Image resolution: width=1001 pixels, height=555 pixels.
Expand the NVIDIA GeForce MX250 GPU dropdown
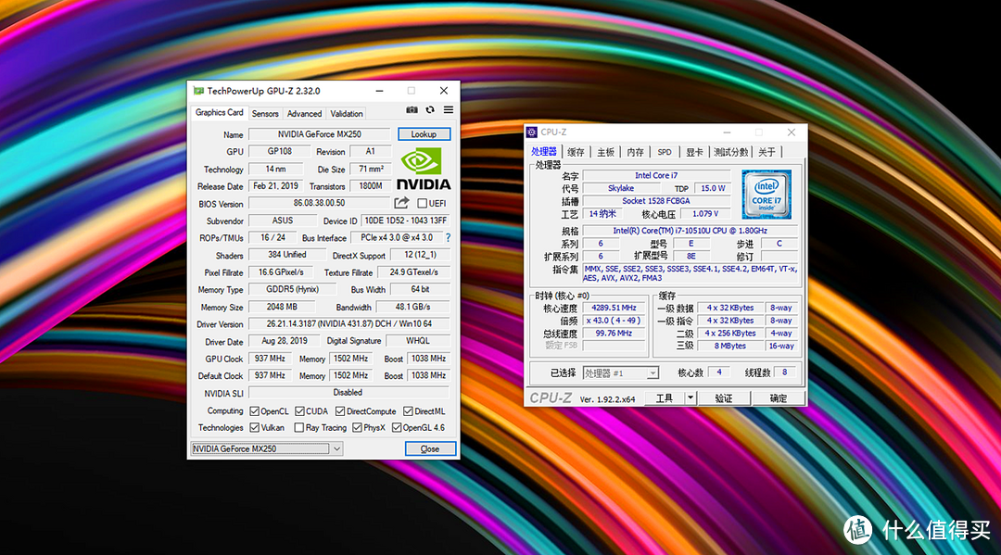point(336,448)
